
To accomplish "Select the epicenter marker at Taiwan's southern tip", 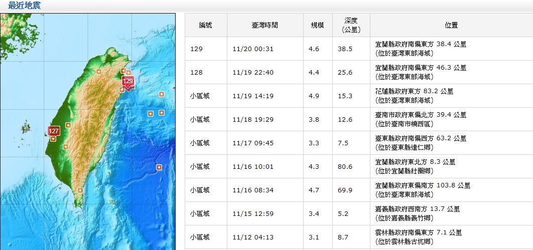I will (80, 190).
